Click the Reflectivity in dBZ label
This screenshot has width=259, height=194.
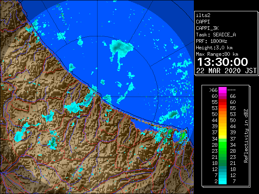click(246, 136)
